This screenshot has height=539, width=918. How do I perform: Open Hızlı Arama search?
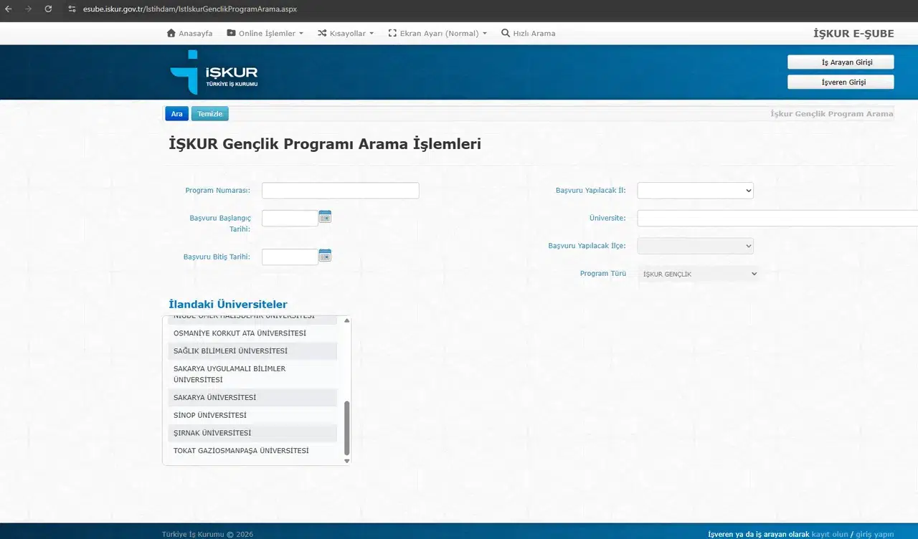click(528, 33)
